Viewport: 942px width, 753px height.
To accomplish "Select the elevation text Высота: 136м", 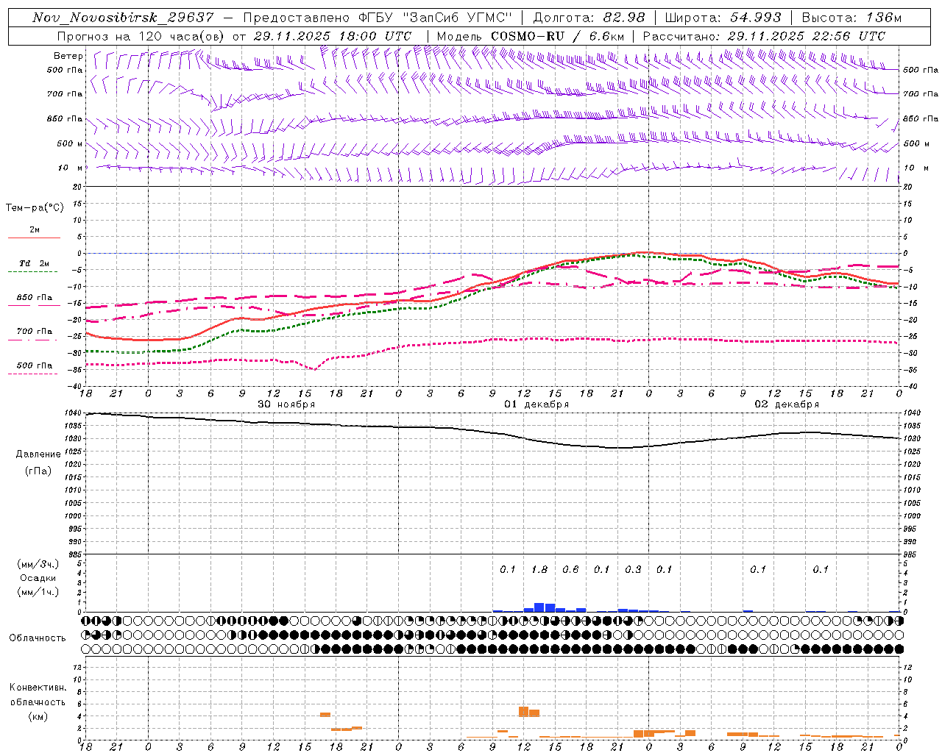I will [x=851, y=18].
